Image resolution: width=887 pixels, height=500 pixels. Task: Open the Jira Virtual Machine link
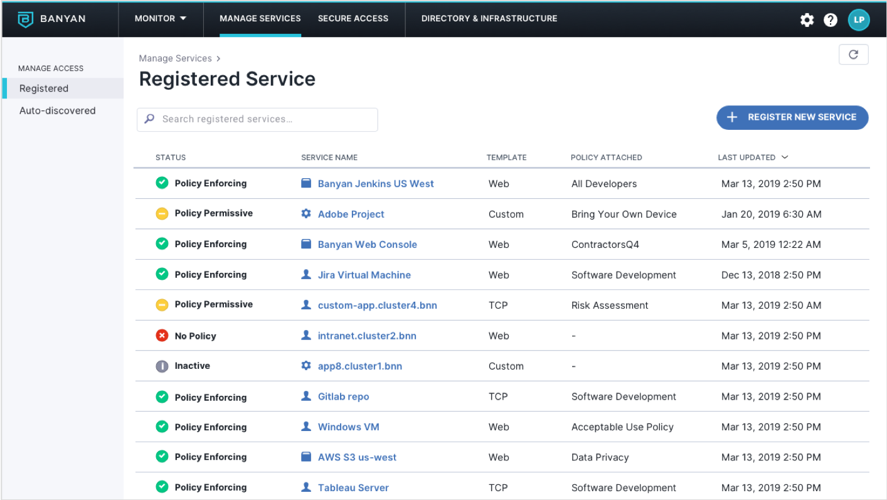click(364, 275)
